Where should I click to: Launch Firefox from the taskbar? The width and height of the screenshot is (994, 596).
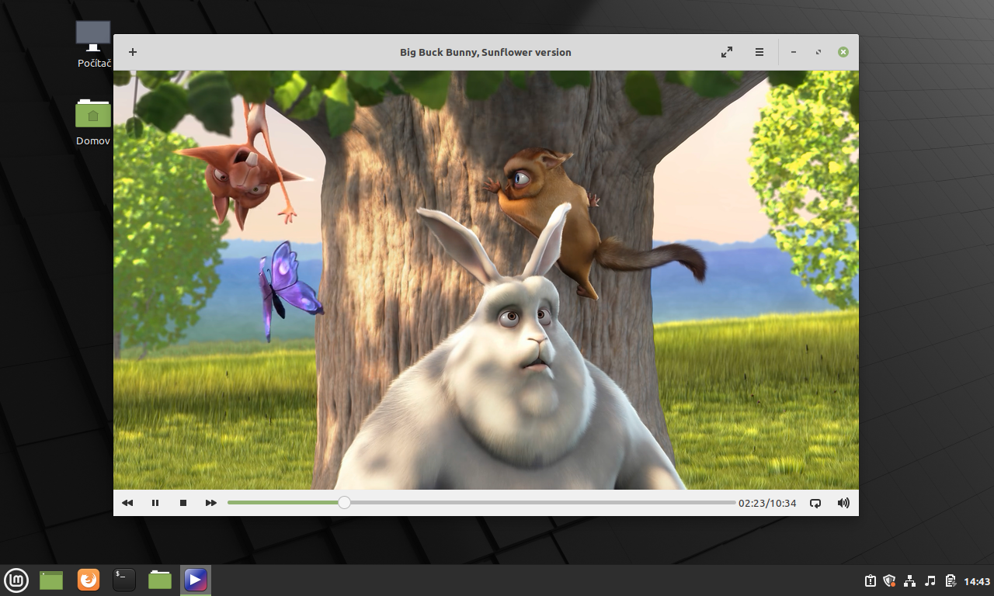(88, 580)
